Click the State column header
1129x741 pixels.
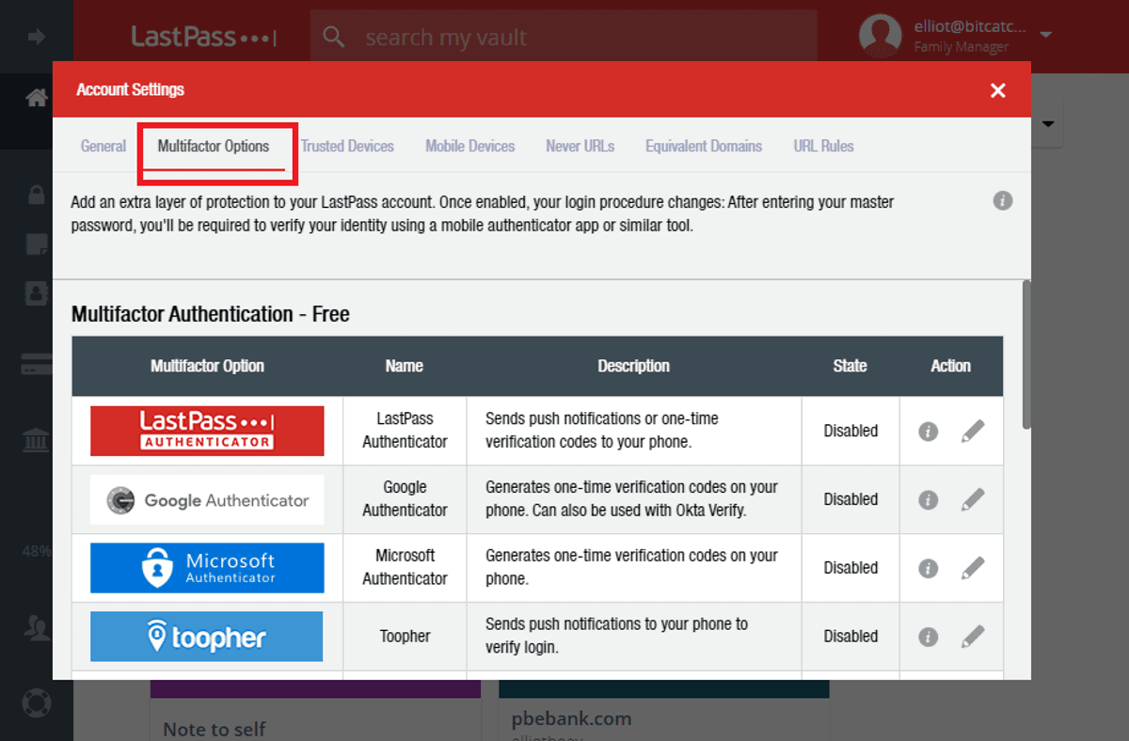click(851, 366)
